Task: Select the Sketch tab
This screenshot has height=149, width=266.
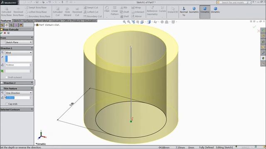Action: click(x=17, y=21)
